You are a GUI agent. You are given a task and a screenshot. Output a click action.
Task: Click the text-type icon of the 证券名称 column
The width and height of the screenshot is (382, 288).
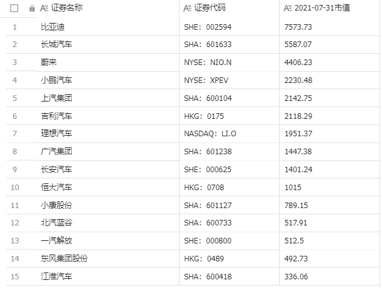pyautogui.click(x=44, y=9)
